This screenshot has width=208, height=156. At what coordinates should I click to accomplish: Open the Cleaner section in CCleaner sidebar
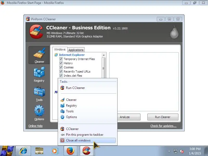coord(39,55)
